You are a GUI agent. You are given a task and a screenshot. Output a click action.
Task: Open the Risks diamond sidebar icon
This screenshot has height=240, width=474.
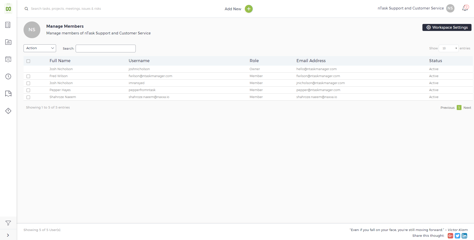tap(8, 111)
